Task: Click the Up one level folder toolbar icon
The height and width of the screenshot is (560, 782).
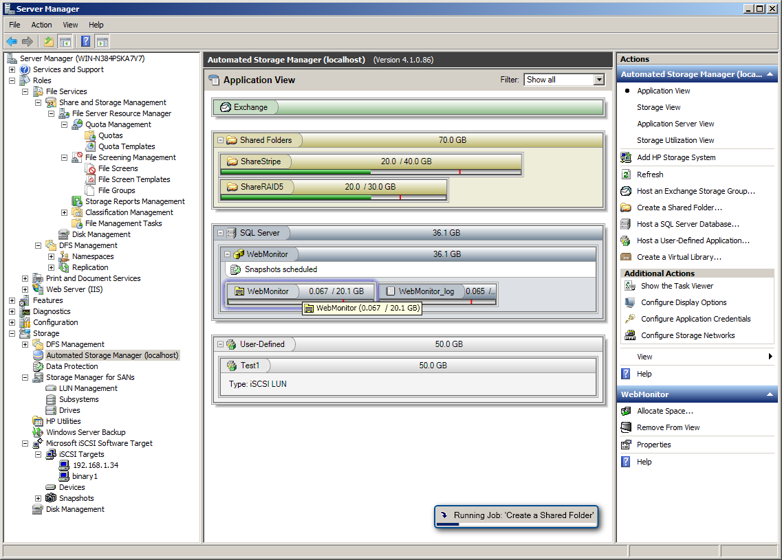Action: [x=49, y=41]
